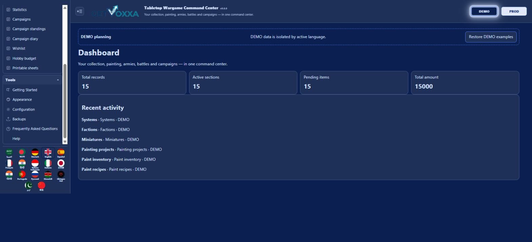Screen dimensions: 532x242
Task: Click the Tabletop Wargame Command Center title
Action: pyautogui.click(x=181, y=8)
